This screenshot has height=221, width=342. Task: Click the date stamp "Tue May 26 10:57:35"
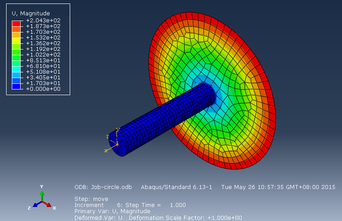(x=253, y=187)
